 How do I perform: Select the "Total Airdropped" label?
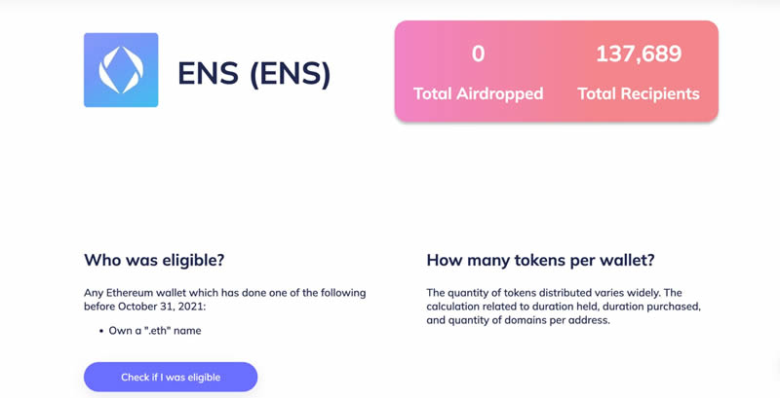point(478,94)
